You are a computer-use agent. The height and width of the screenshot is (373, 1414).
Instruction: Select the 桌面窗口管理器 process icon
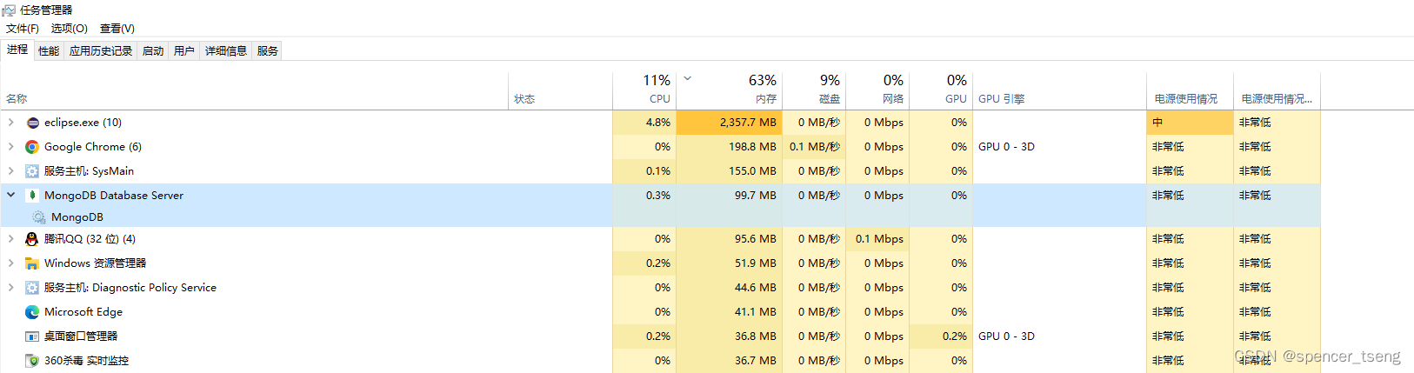(x=32, y=336)
